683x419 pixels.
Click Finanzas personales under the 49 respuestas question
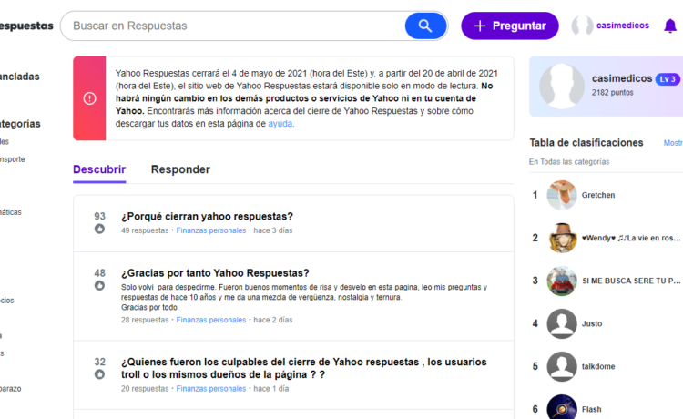(x=211, y=230)
